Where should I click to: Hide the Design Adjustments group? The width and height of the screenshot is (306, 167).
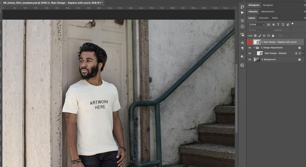click(250, 47)
